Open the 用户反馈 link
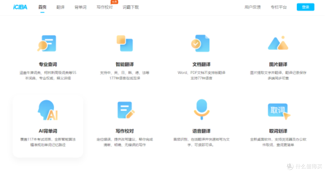This screenshot has height=173, width=325. point(252,7)
